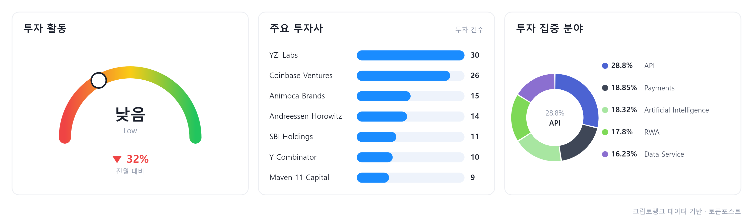Click the red downward triangle indicator
Viewport: 753px width, 221px height.
coord(117,159)
